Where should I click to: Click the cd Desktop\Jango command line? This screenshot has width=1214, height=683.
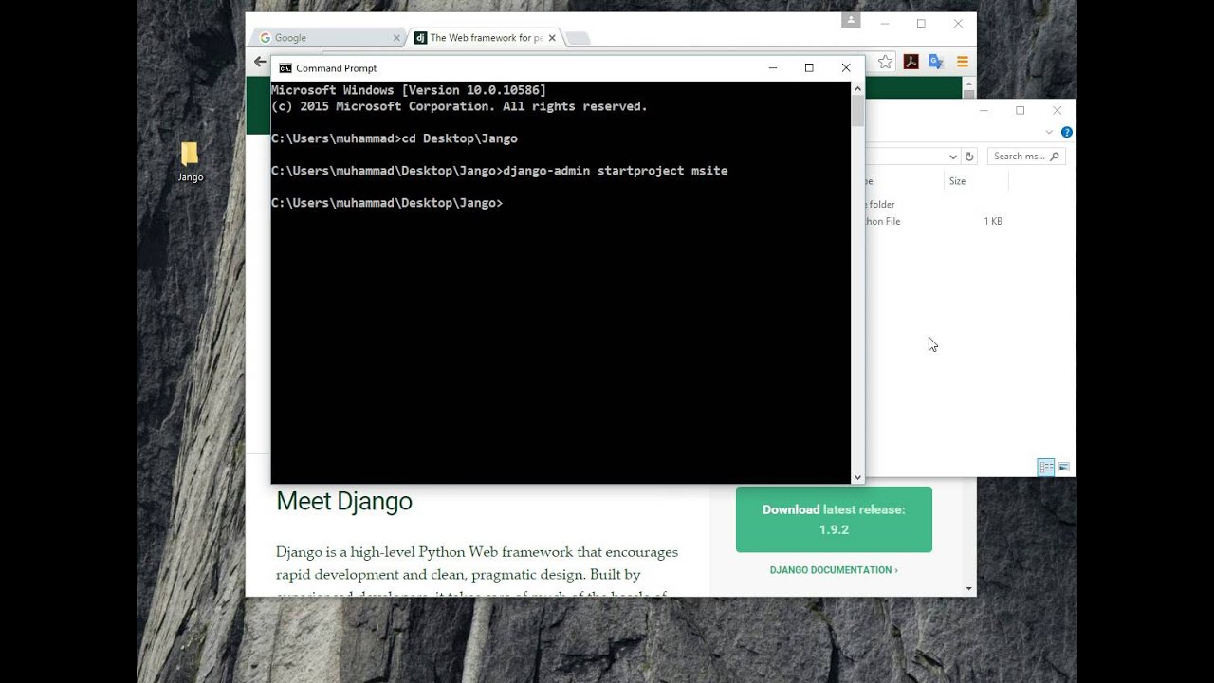(x=395, y=138)
